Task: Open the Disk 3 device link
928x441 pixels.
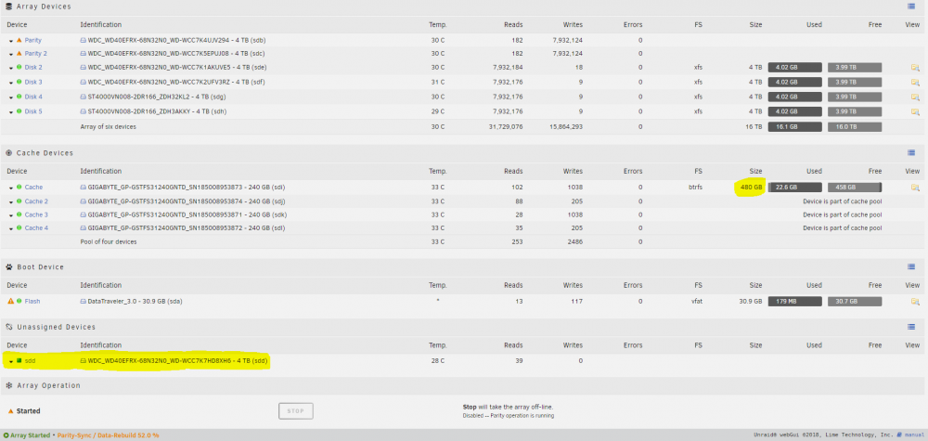Action: (33, 82)
